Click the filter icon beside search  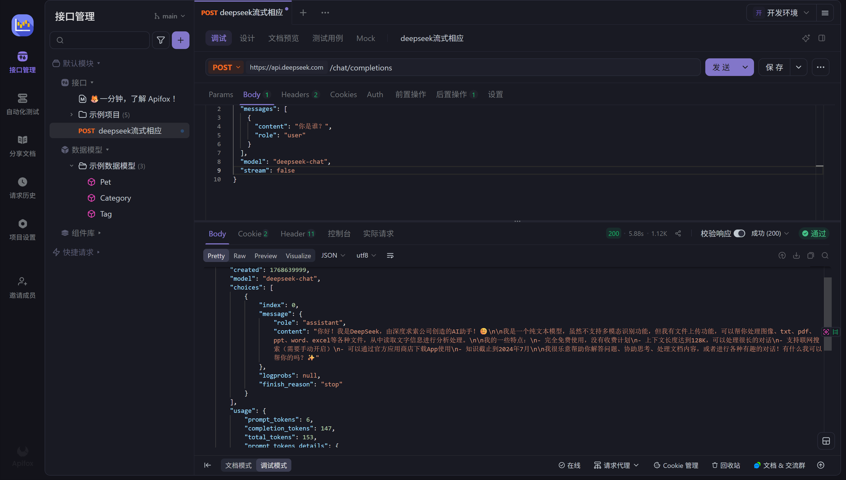coord(161,40)
